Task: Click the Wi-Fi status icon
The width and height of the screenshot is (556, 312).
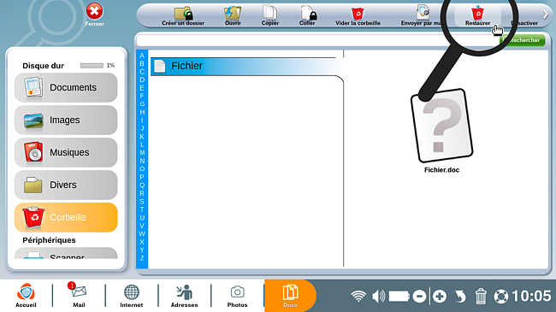Action: click(358, 296)
